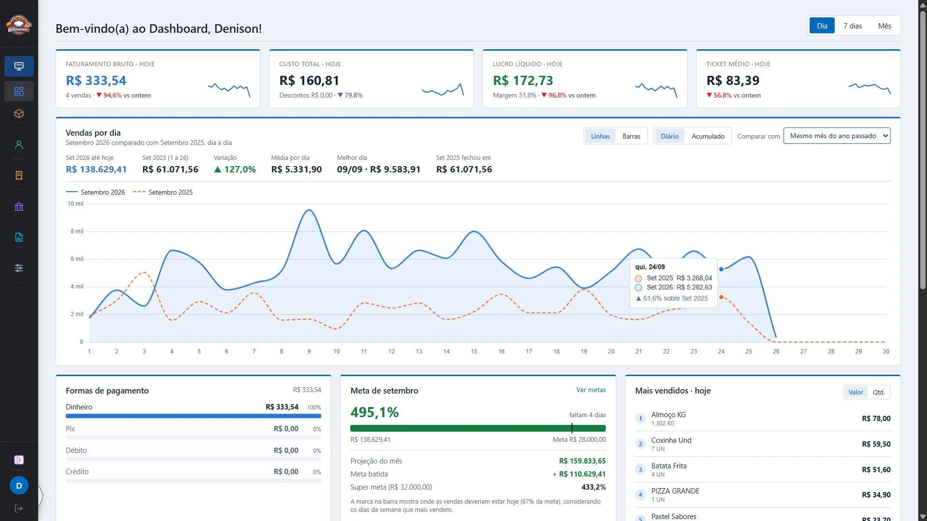
Task: Select the Mês period tab
Action: click(884, 26)
